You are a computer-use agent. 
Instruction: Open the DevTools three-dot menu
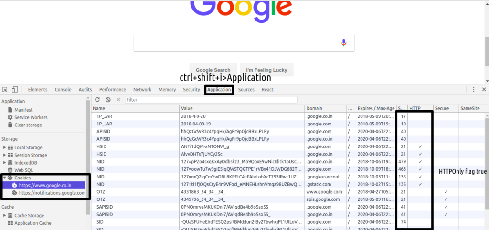[x=474, y=89]
